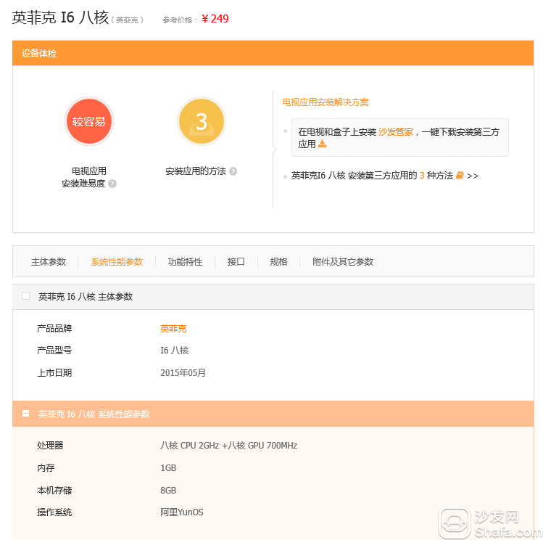543x540 pixels.
Task: Select the 规格 tab
Action: pyautogui.click(x=279, y=262)
